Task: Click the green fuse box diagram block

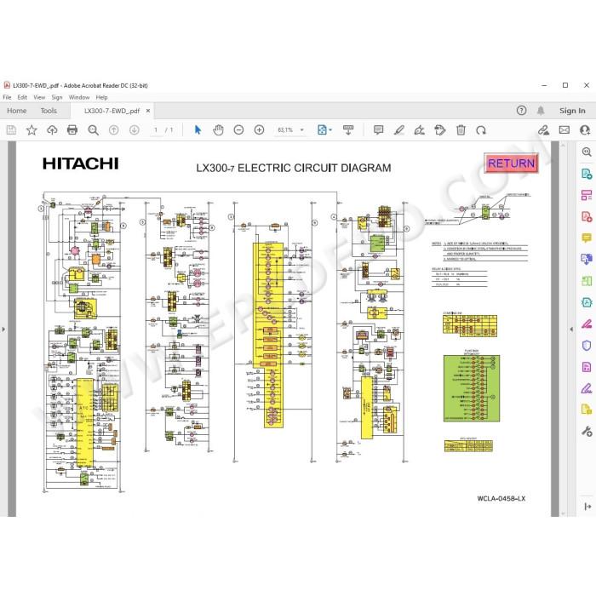Action: tap(472, 388)
